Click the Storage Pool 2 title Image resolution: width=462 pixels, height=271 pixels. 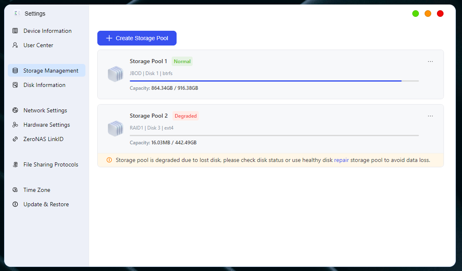pyautogui.click(x=149, y=116)
